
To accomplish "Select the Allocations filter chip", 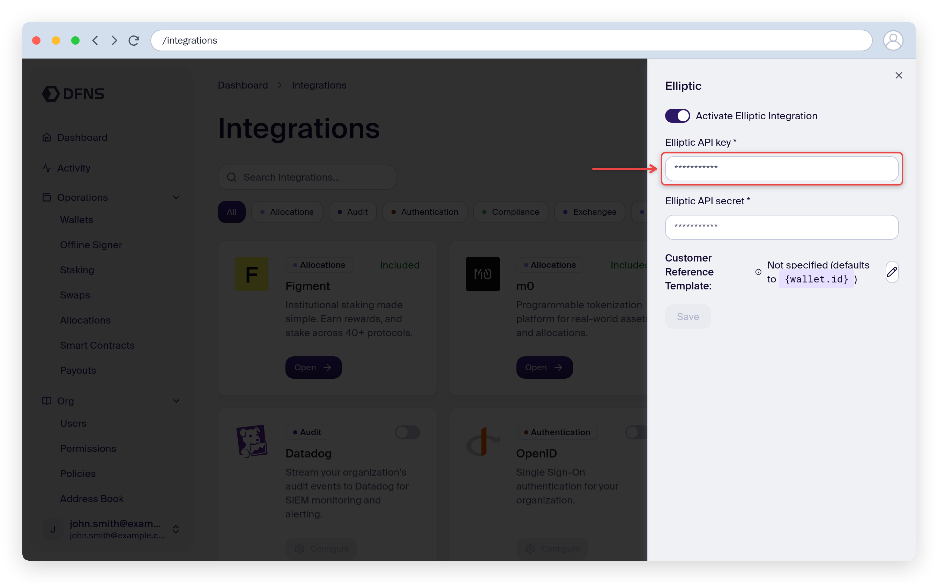I will pyautogui.click(x=287, y=212).
